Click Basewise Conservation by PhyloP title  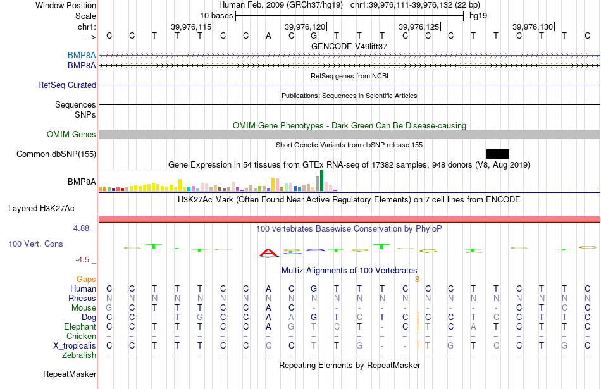pyautogui.click(x=349, y=229)
